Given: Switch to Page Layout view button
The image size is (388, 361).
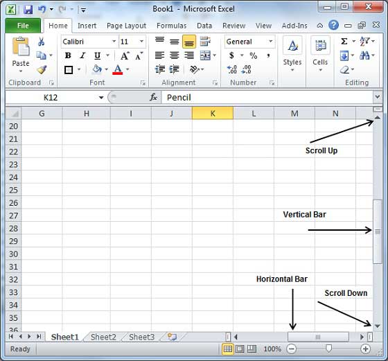Looking at the screenshot, I should point(240,349).
